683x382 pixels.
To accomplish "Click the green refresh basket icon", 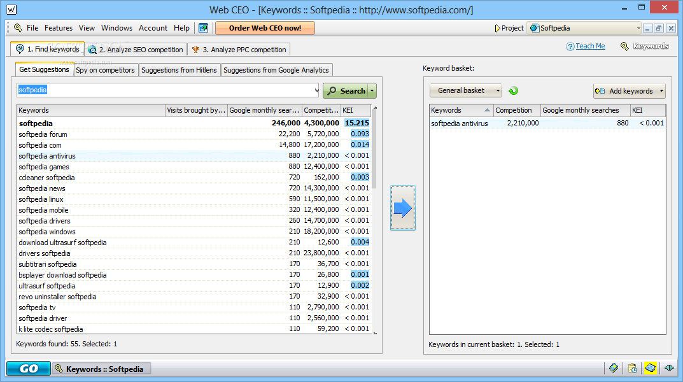I will [x=513, y=90].
